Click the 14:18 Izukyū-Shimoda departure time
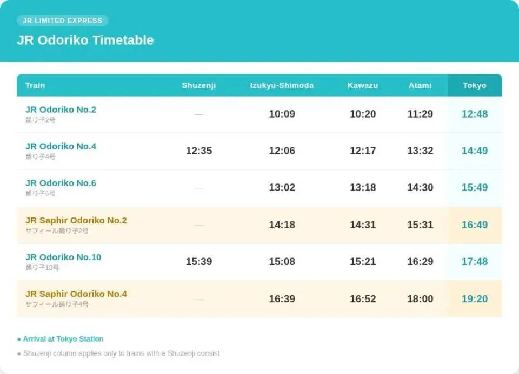This screenshot has height=374, width=519. point(282,225)
